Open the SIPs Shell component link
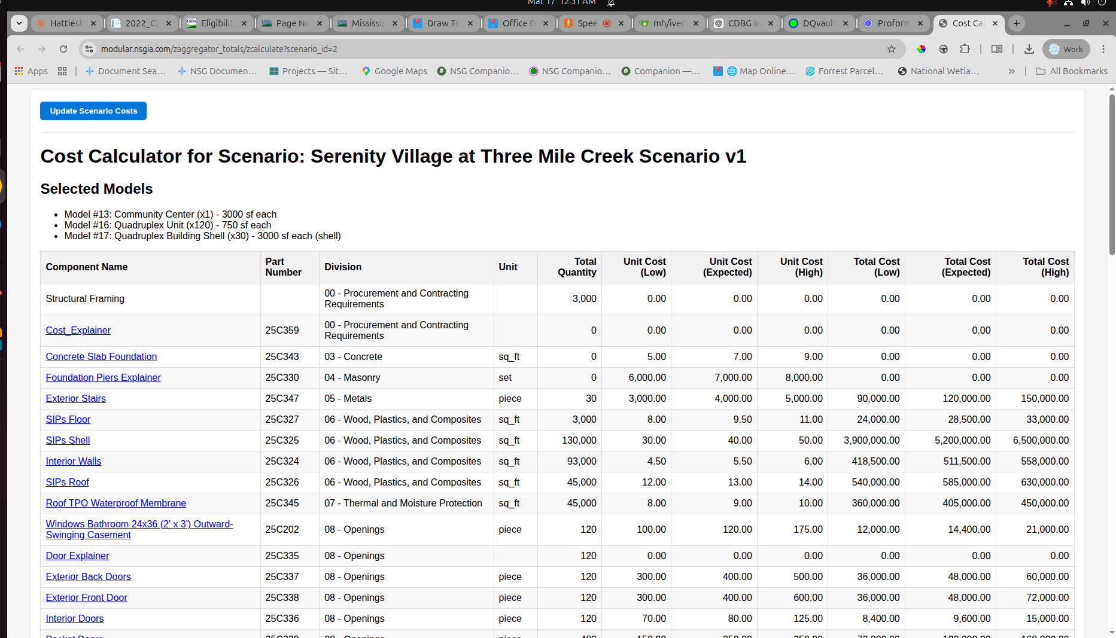 pos(68,440)
